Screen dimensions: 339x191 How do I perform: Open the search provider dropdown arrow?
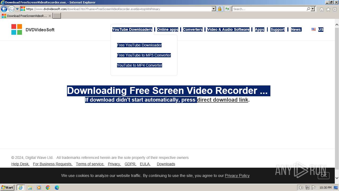[313, 9]
